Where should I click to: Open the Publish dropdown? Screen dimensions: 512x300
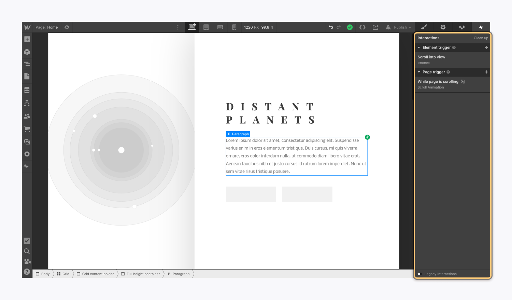pos(398,27)
